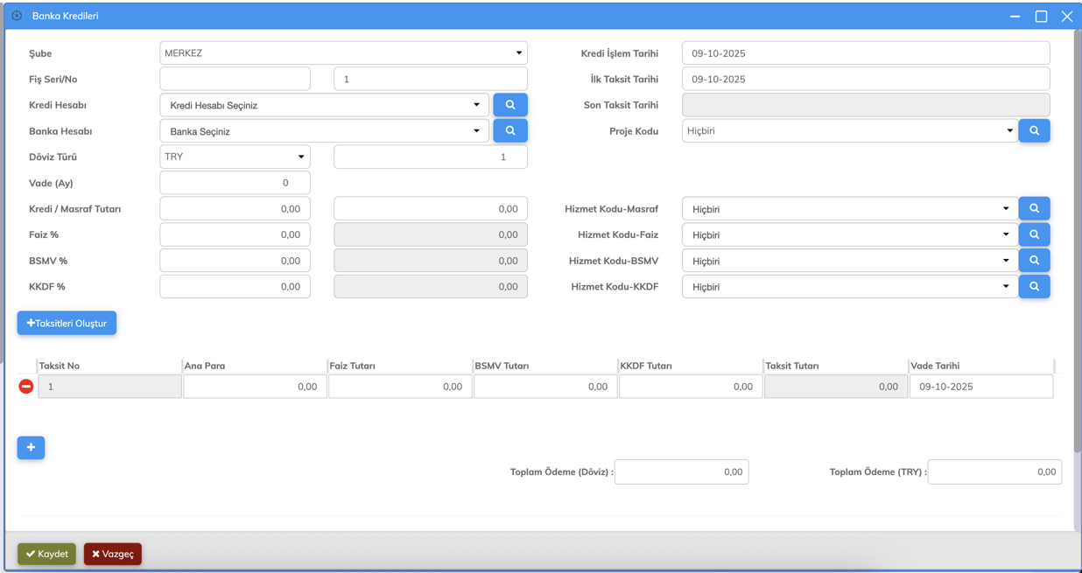Open the Kredi Hesabı Seçiniz dropdown
Viewport: 1082px width, 573px height.
(x=324, y=105)
